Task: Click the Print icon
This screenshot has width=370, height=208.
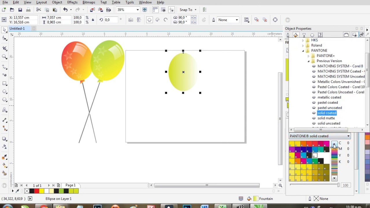Action: (x=28, y=10)
